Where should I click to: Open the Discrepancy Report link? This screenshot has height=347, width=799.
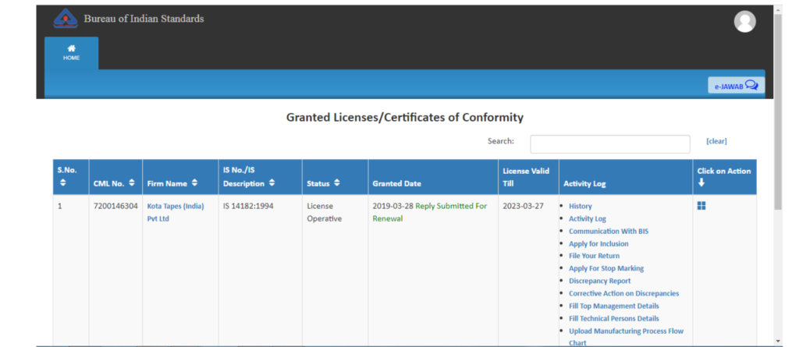[600, 281]
